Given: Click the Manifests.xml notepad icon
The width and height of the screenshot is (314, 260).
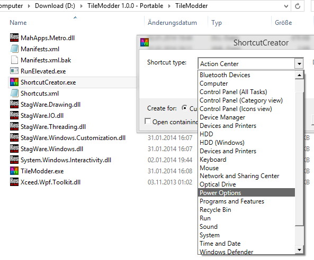Looking at the screenshot, I should pos(14,49).
